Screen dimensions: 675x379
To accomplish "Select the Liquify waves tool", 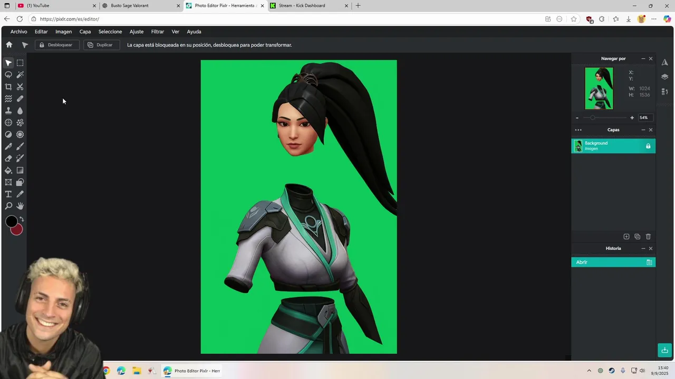I will pos(8,98).
